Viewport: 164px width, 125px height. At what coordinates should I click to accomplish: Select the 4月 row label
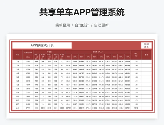tap(17, 73)
